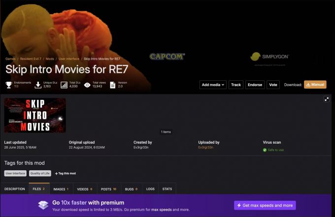Open the Add media dropdown
The height and width of the screenshot is (217, 335).
coord(213,85)
